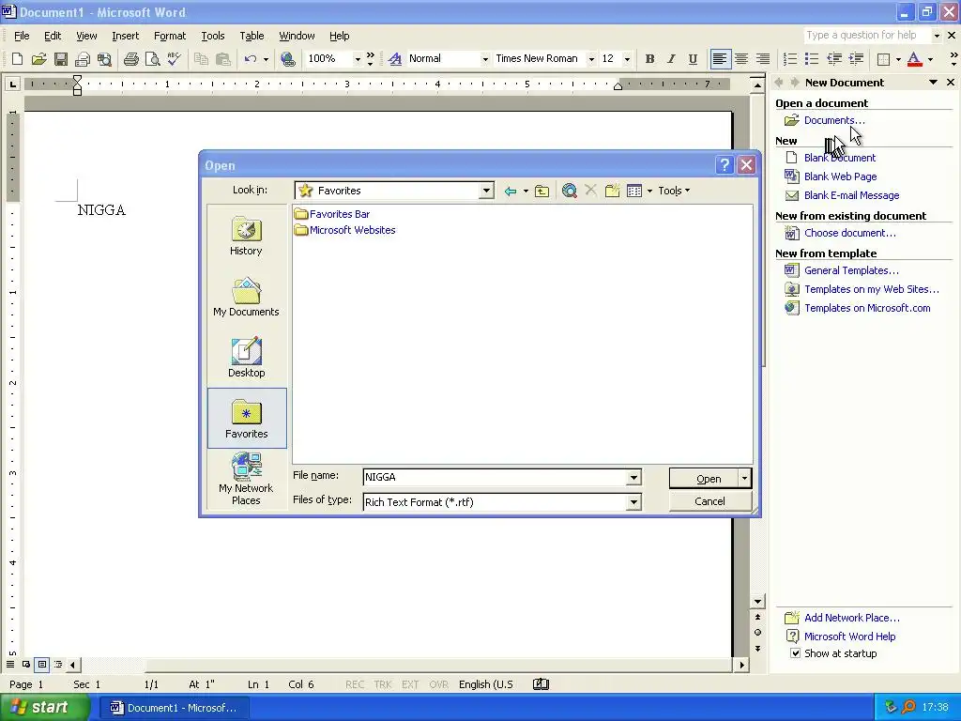961x721 pixels.
Task: Click the Views icon in the Open dialog
Action: pos(634,192)
